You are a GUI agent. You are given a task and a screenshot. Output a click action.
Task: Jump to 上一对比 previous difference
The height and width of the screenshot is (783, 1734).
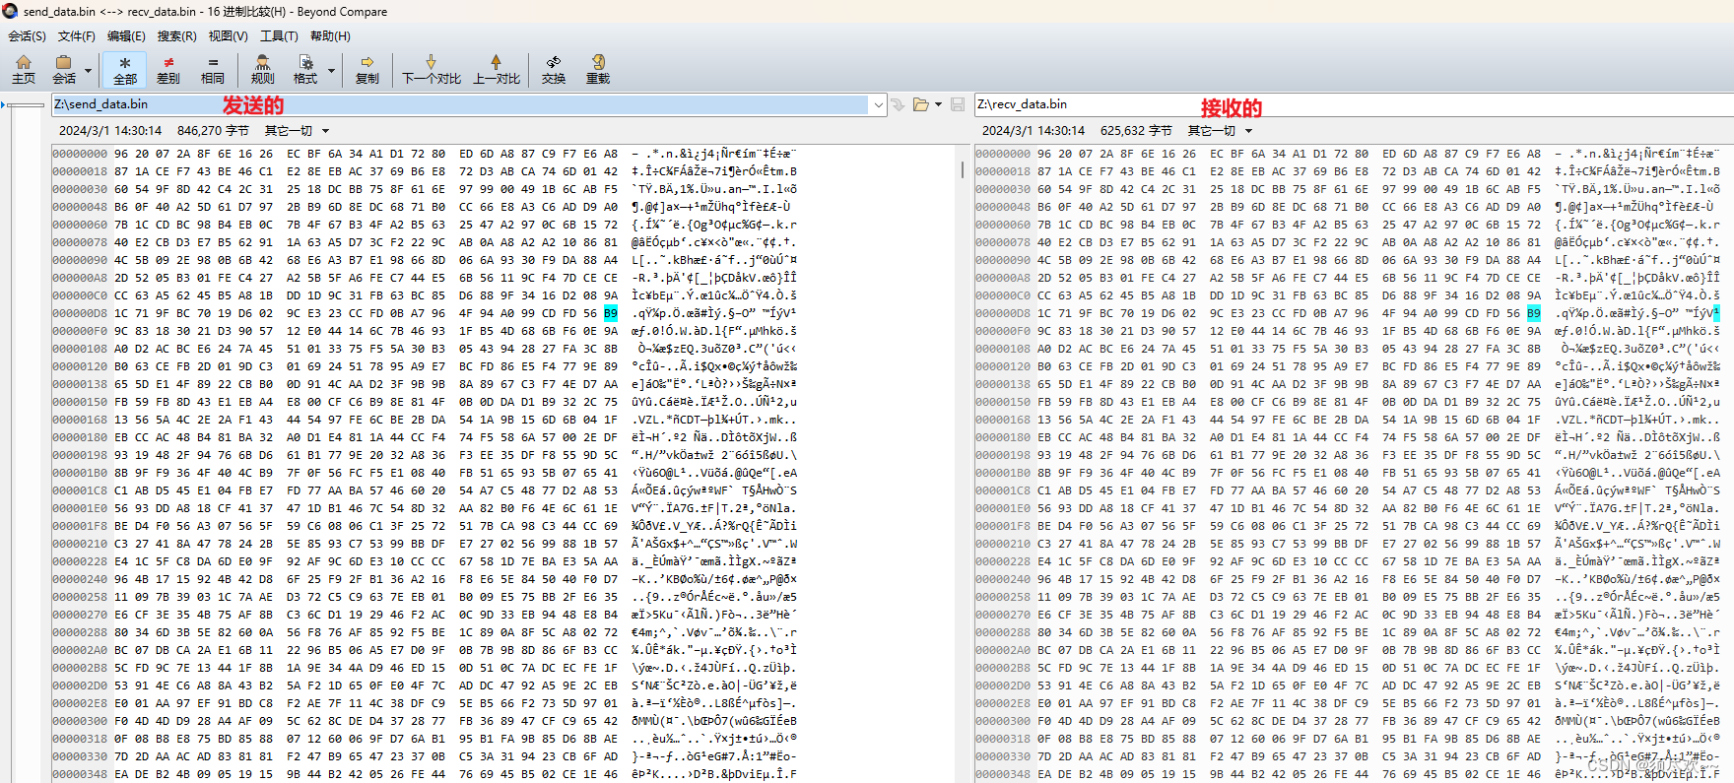[x=497, y=69]
